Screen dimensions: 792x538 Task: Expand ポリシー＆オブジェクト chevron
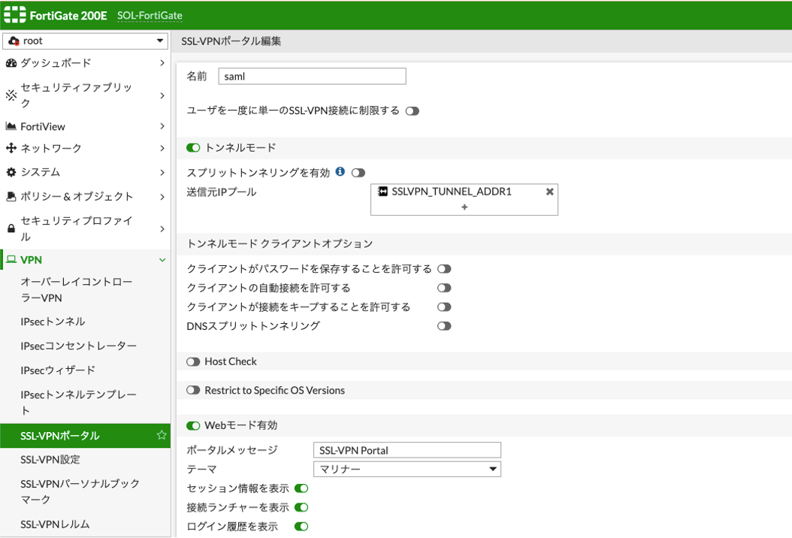162,197
